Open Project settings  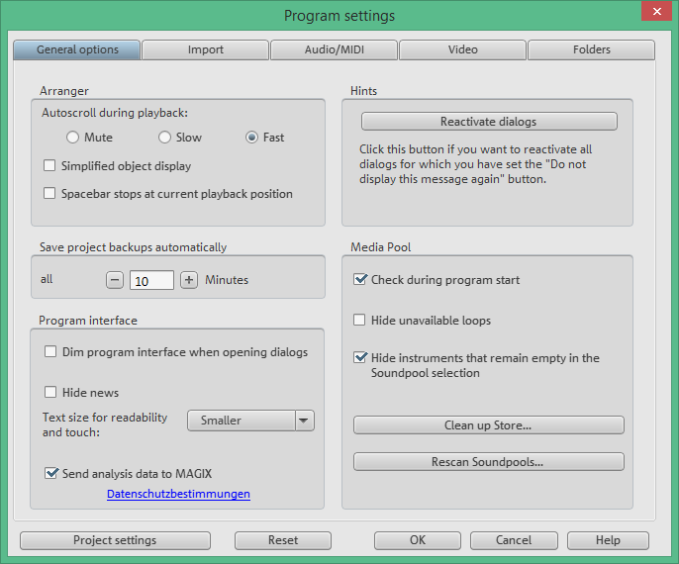115,540
